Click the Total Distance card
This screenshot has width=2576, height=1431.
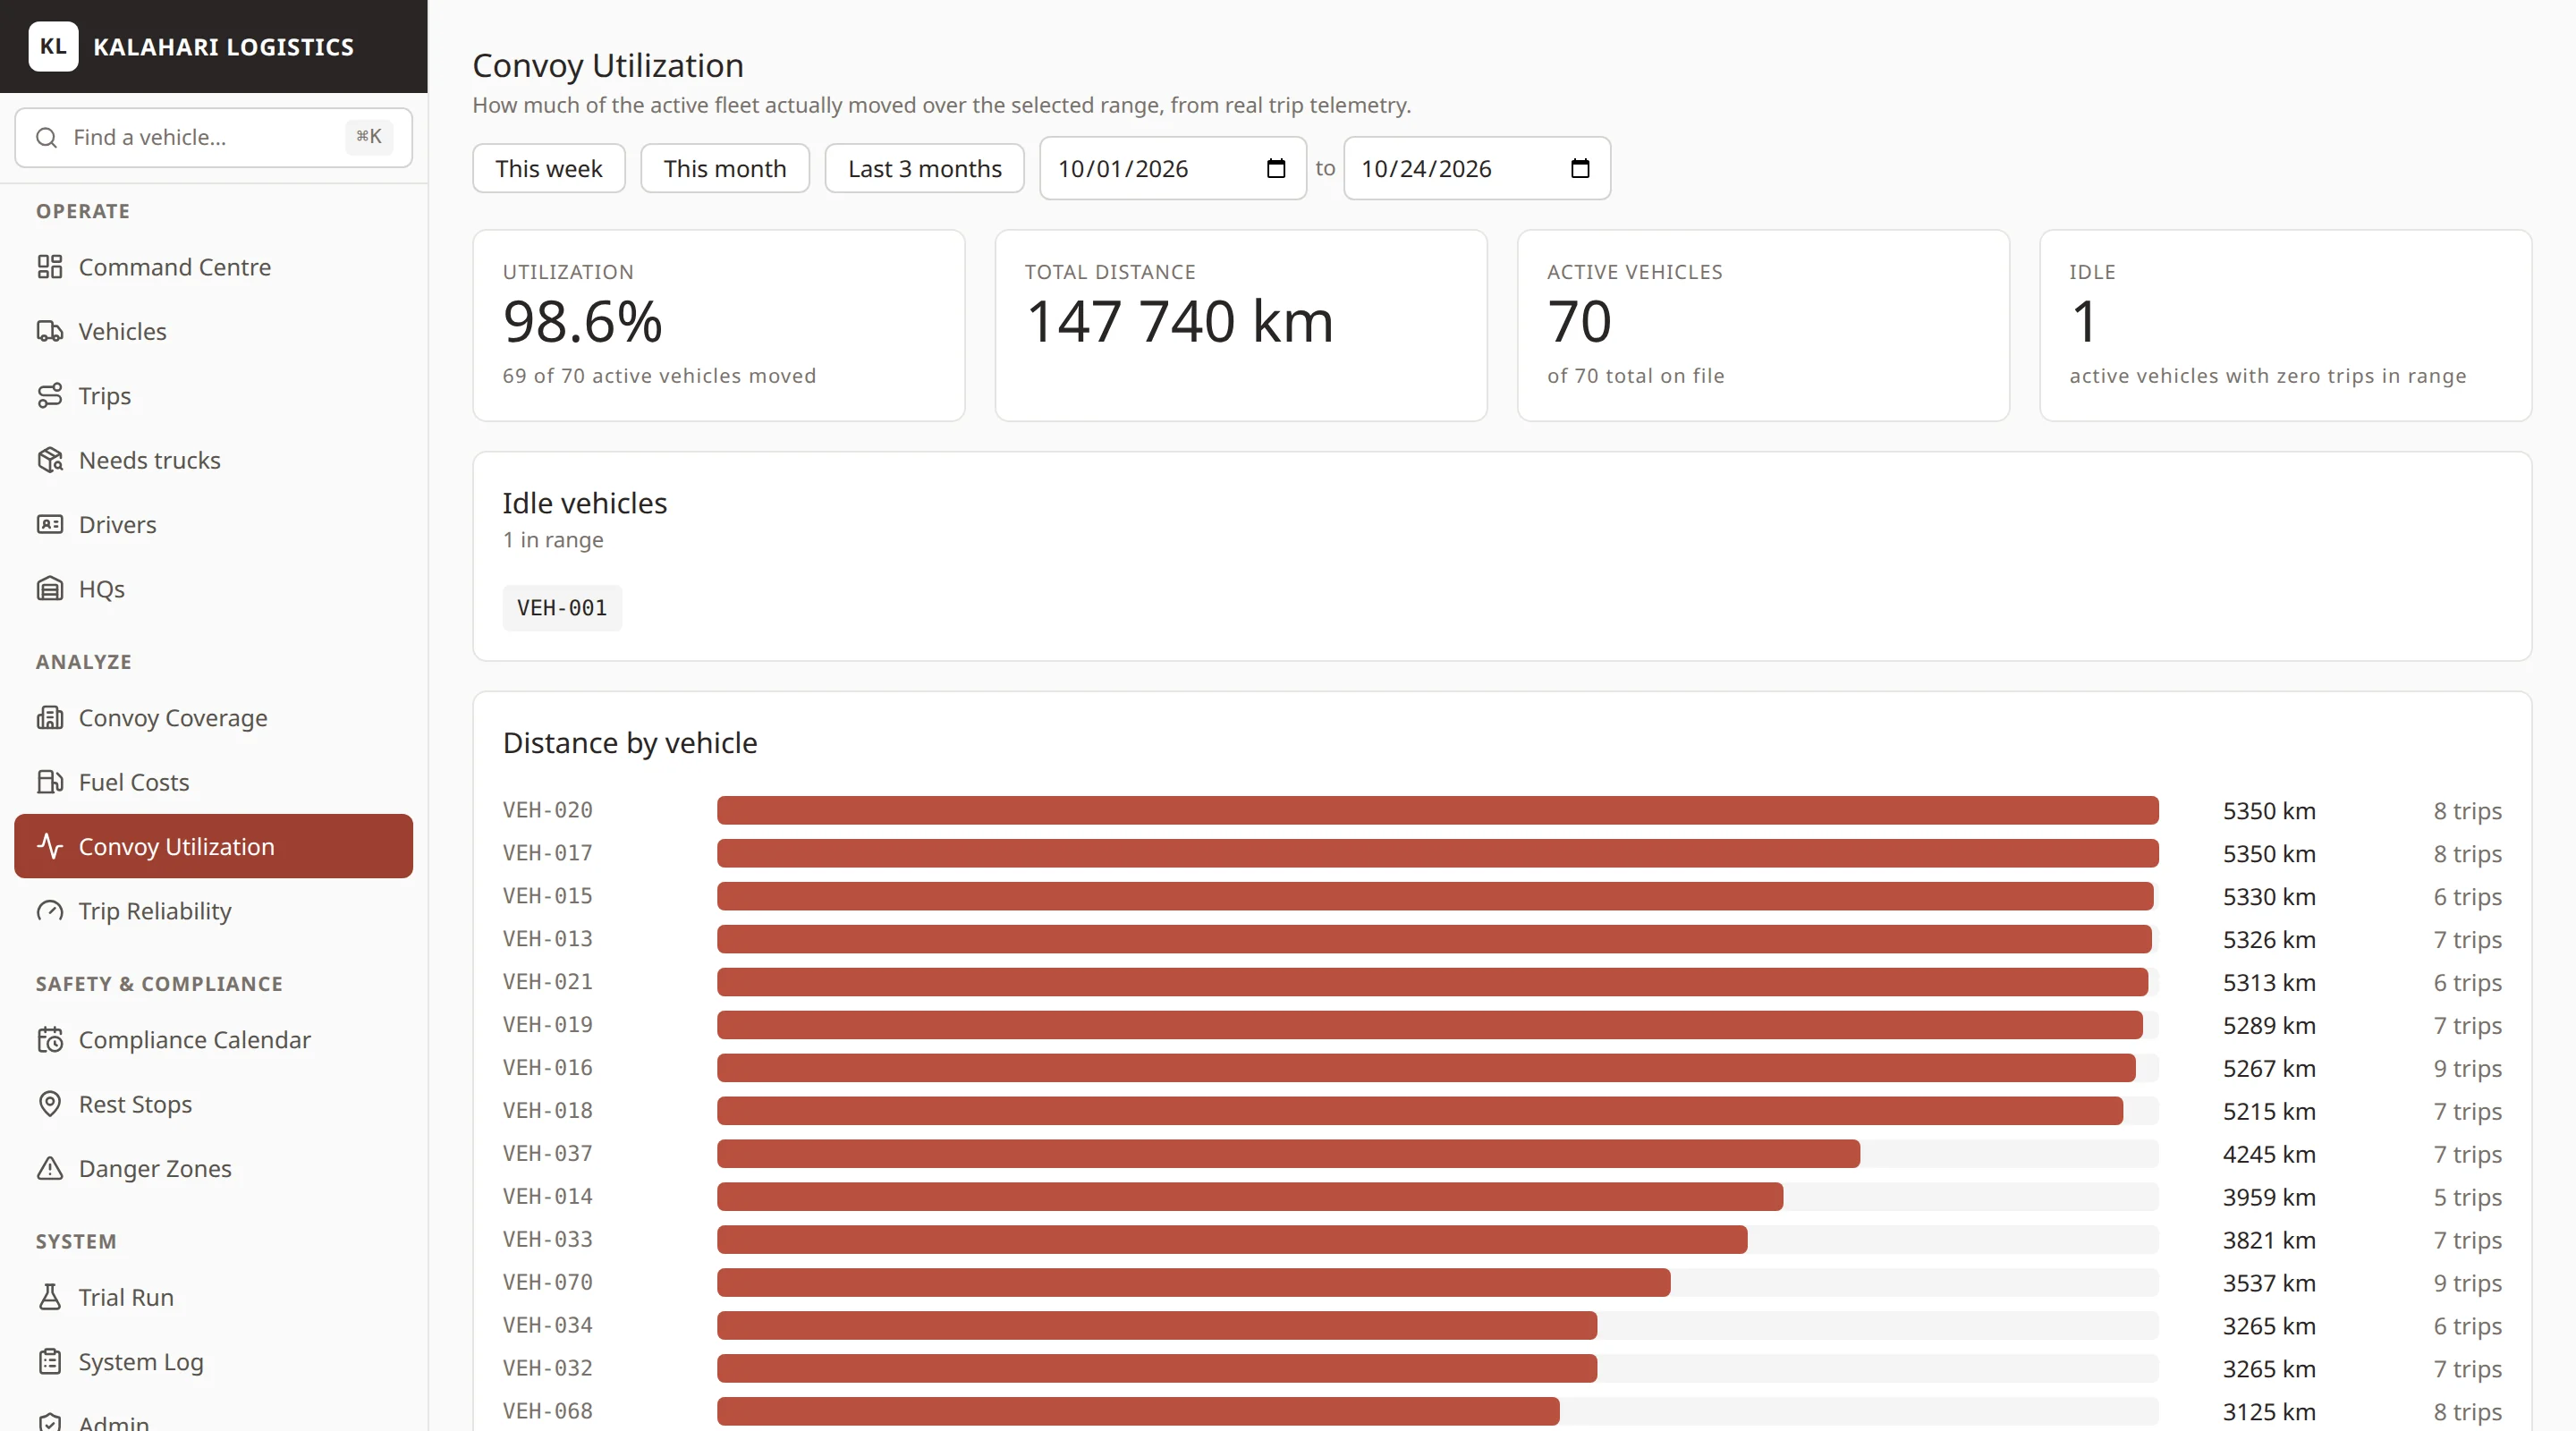tap(1241, 326)
